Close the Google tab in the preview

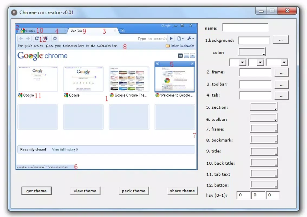(65, 31)
